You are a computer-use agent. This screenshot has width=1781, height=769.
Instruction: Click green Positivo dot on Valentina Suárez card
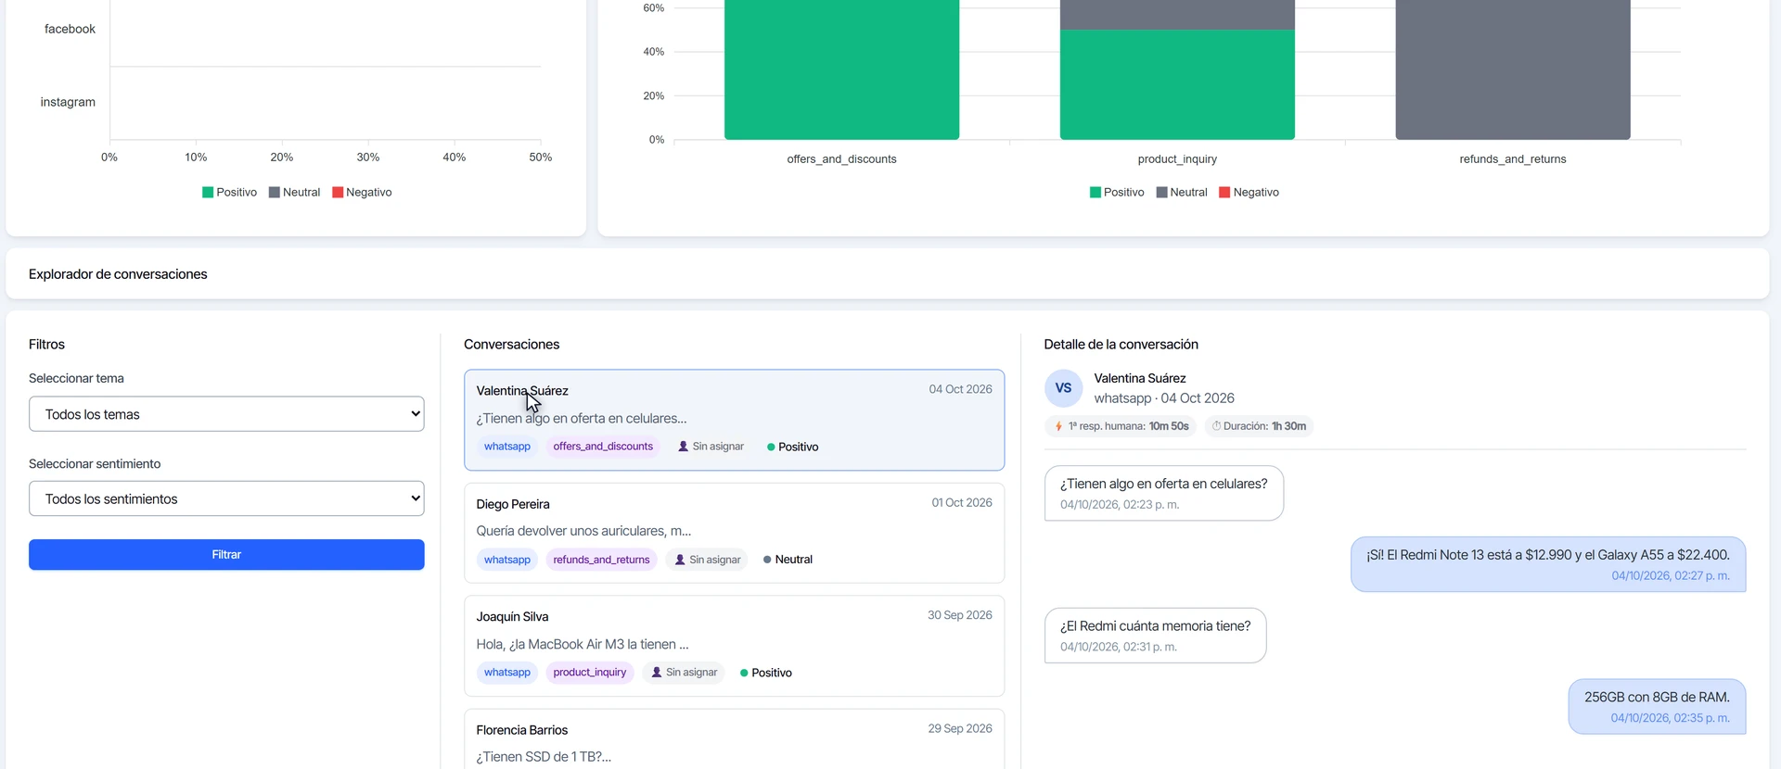pos(771,448)
